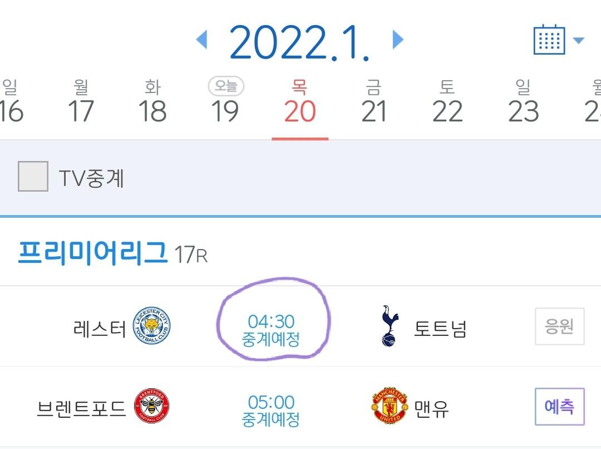Select Thursday 20 date tab
601x449 pixels.
click(300, 104)
